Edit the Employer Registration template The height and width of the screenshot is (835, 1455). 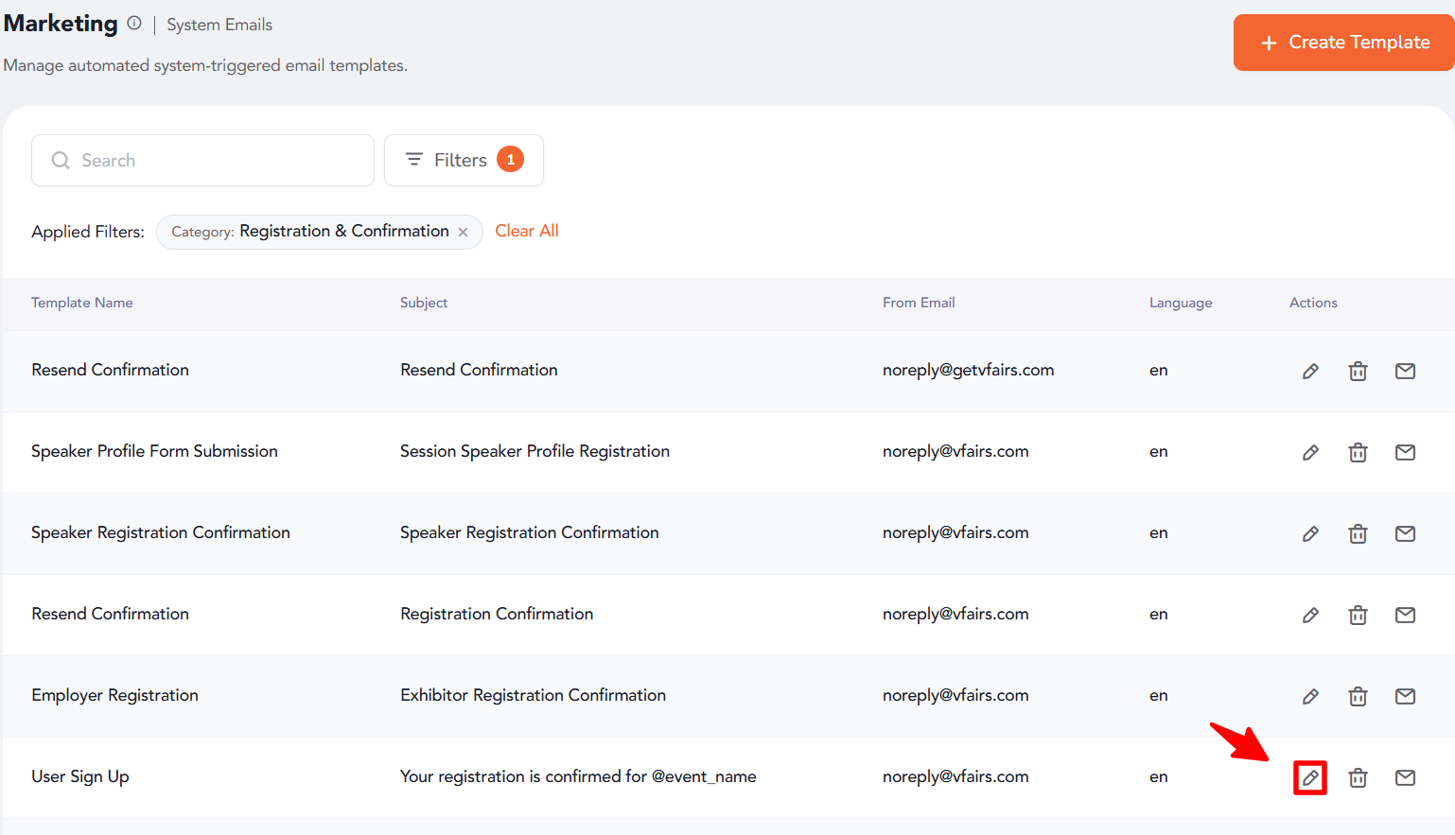click(x=1310, y=696)
